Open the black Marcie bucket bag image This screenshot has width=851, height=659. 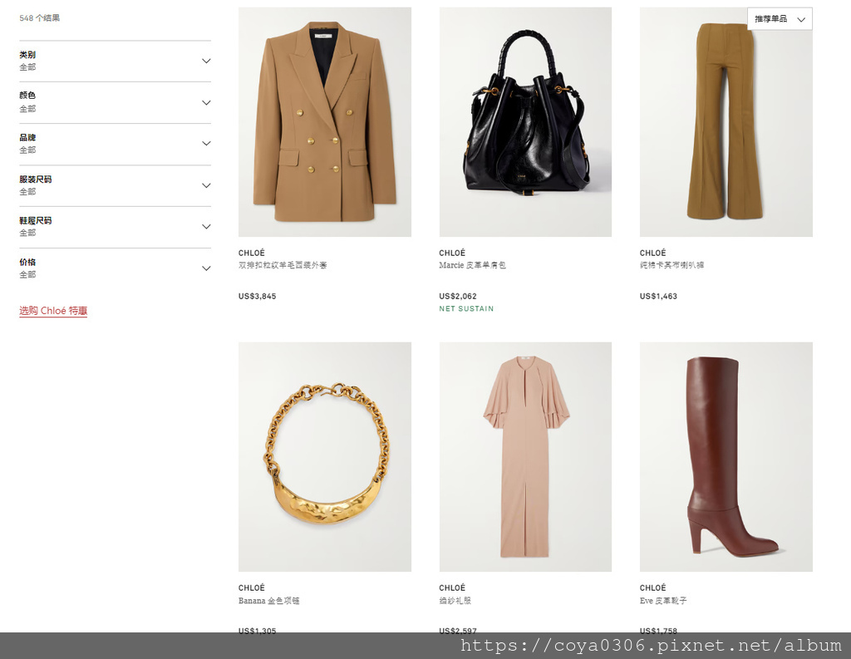(x=525, y=122)
